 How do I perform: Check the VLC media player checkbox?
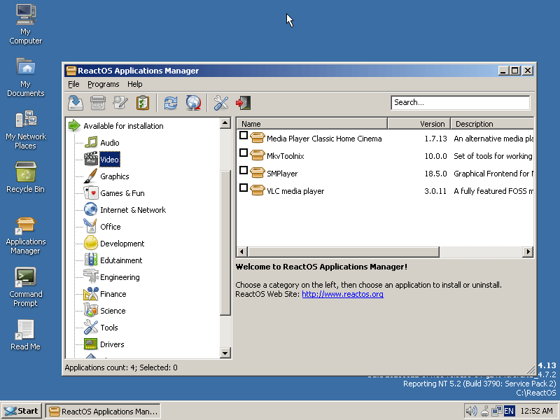[244, 188]
